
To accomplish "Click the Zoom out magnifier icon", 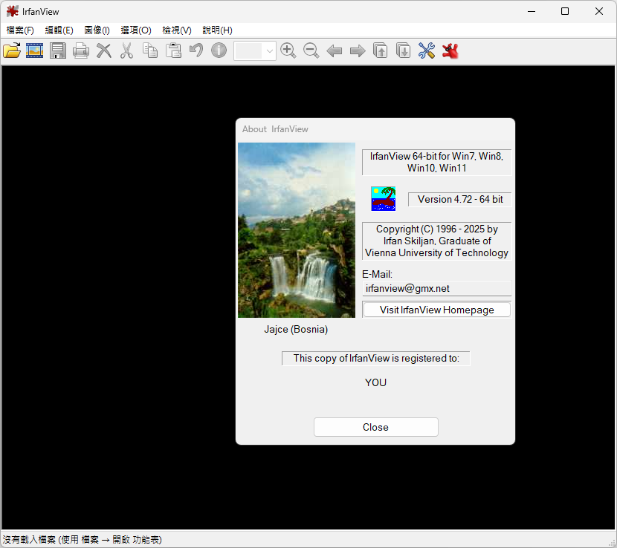I will [311, 50].
